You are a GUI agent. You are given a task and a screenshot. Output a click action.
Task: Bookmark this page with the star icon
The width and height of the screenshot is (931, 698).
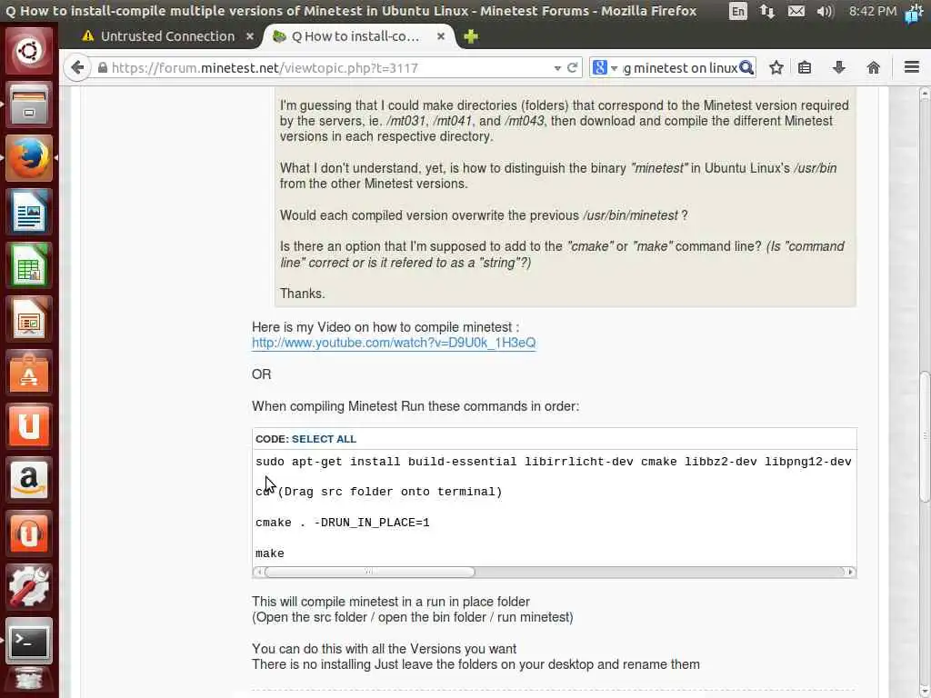[x=776, y=67]
